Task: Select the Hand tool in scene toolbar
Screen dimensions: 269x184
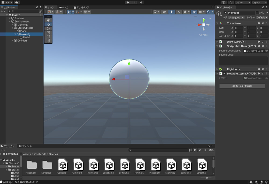Action: 48,20
